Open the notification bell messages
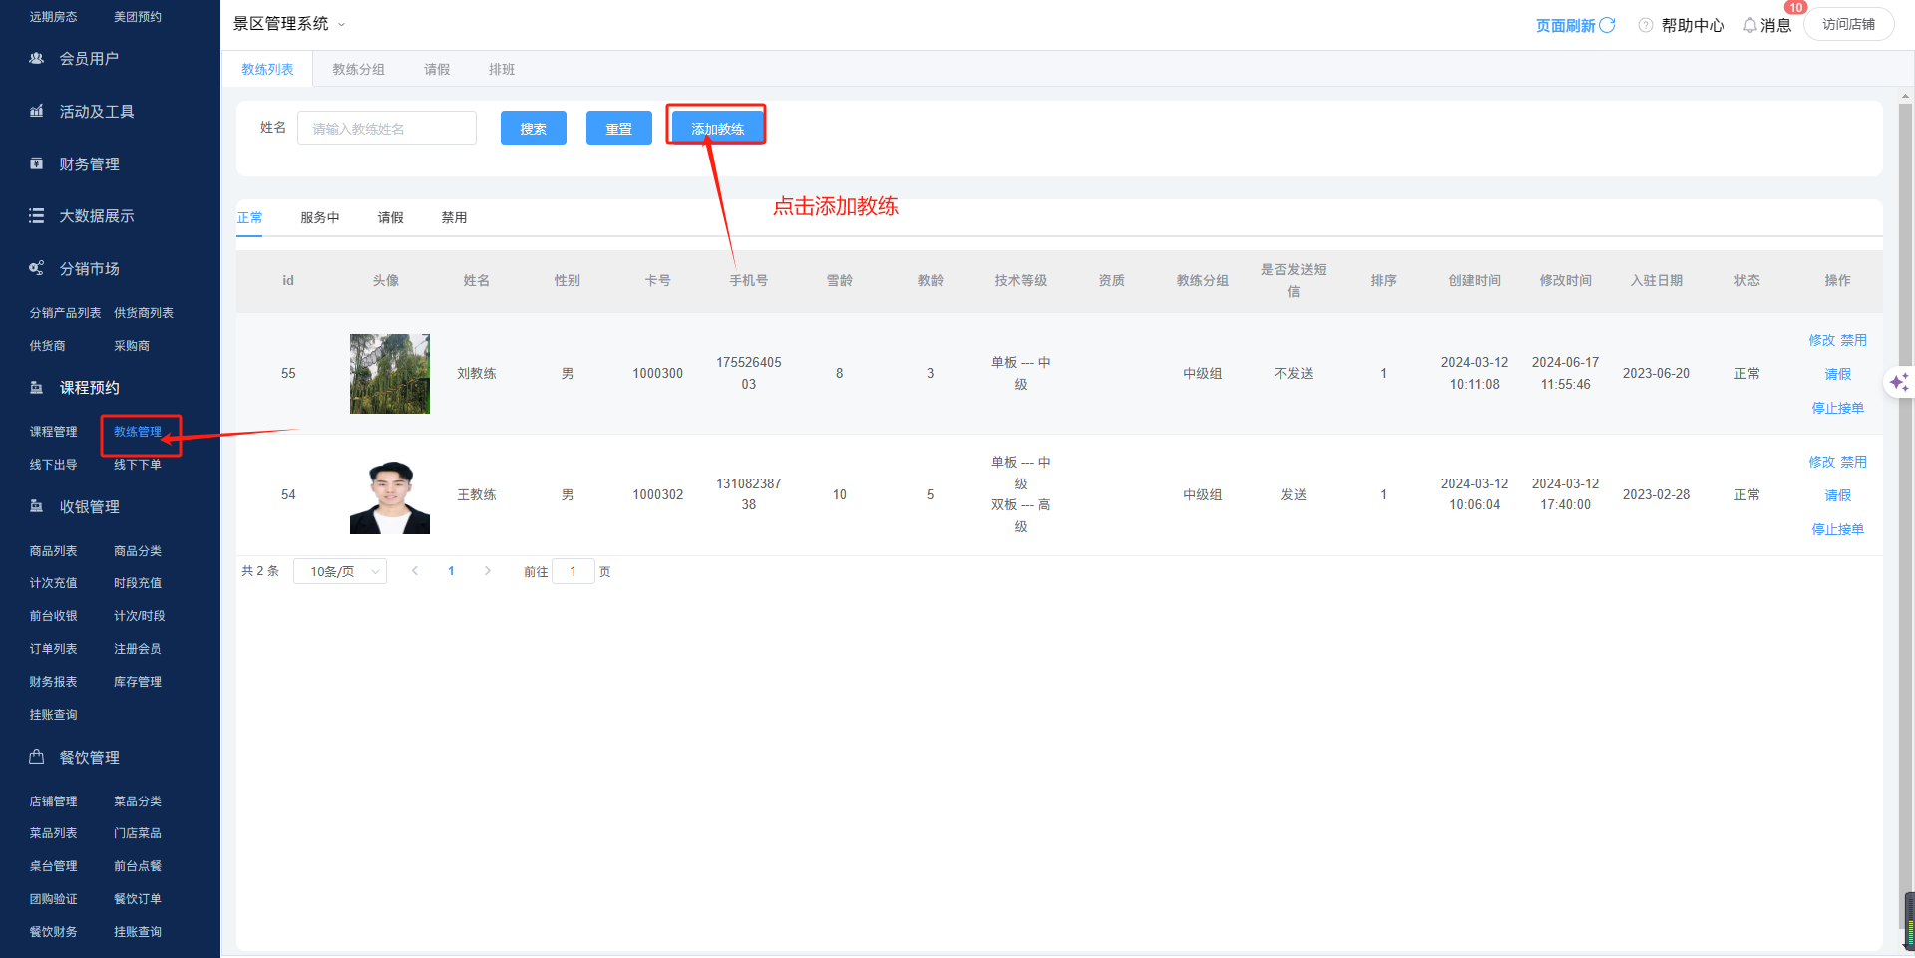1915x958 pixels. 1750,25
